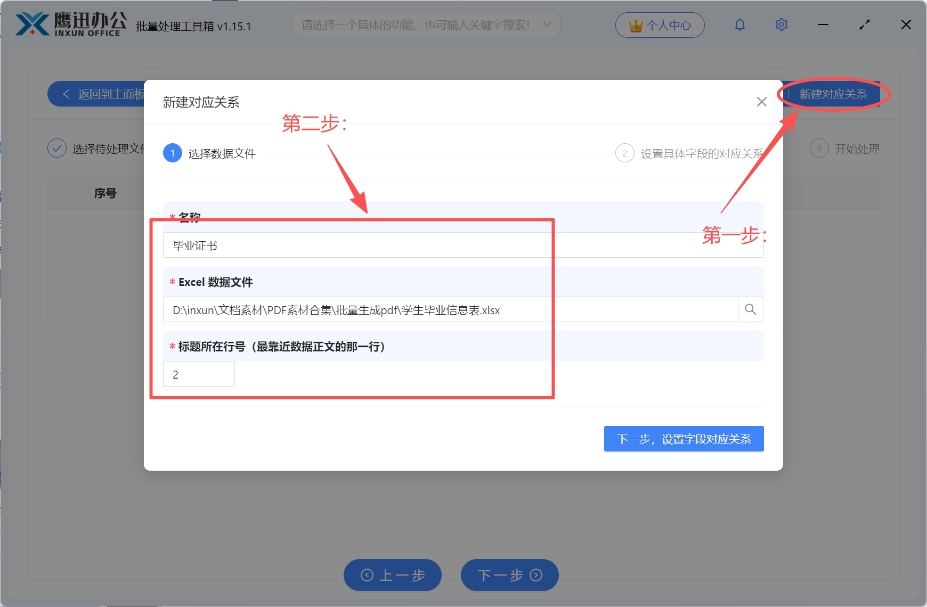Click 下一步，设置字段对应关系 button
Viewport: 927px width, 607px height.
click(684, 439)
